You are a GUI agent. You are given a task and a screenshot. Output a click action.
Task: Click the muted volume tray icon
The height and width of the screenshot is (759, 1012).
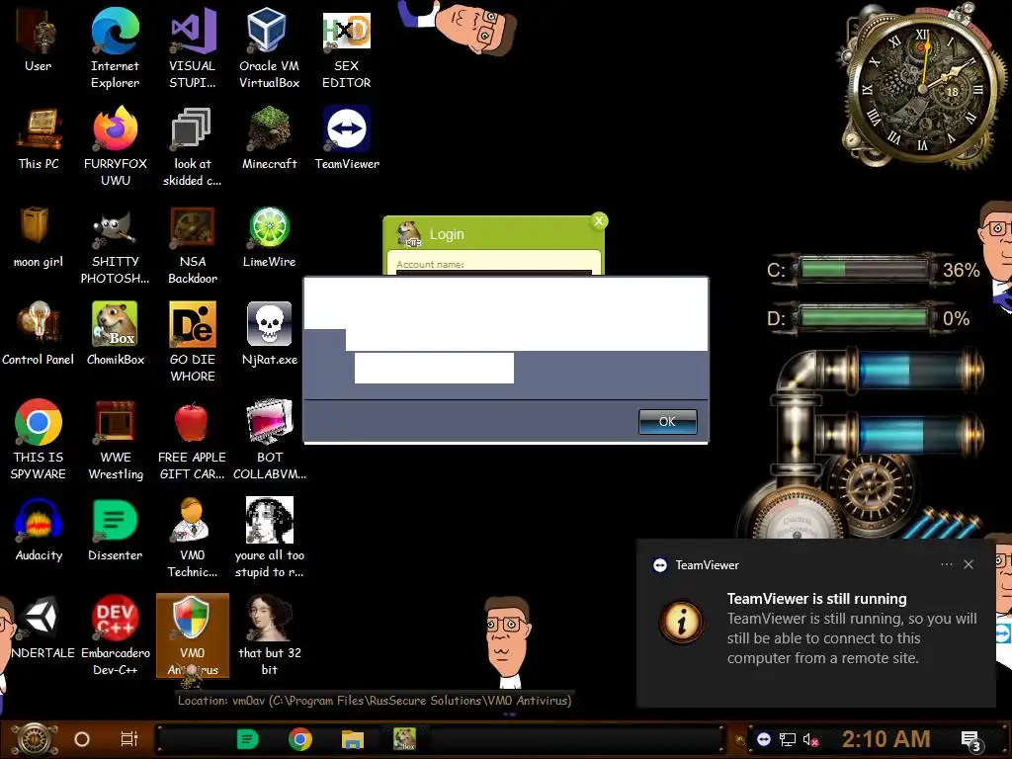811,739
